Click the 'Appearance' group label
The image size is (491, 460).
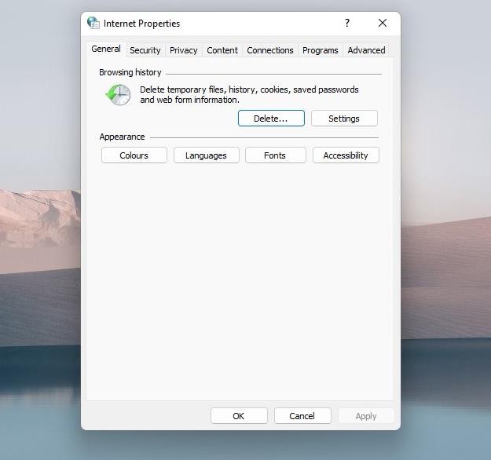(x=122, y=137)
